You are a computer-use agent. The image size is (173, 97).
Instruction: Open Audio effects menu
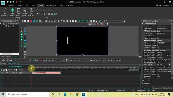25,12
